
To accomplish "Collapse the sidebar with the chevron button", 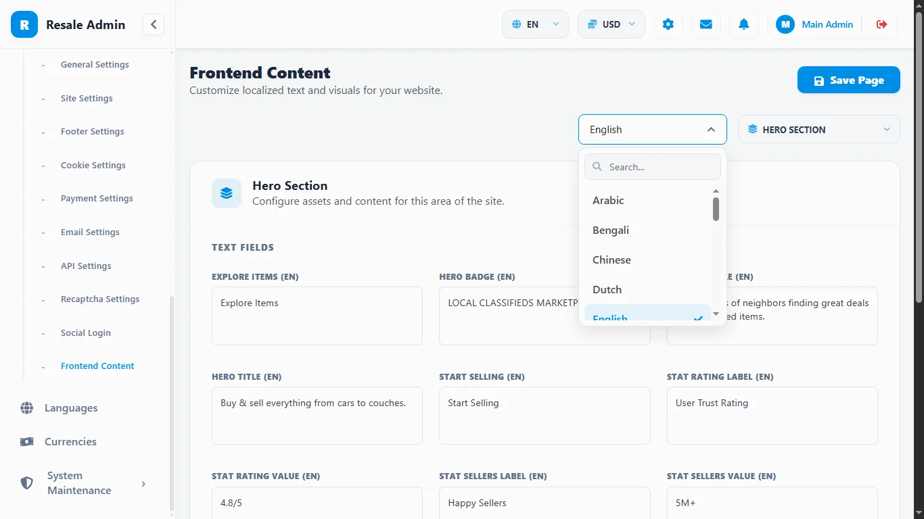I will click(154, 24).
